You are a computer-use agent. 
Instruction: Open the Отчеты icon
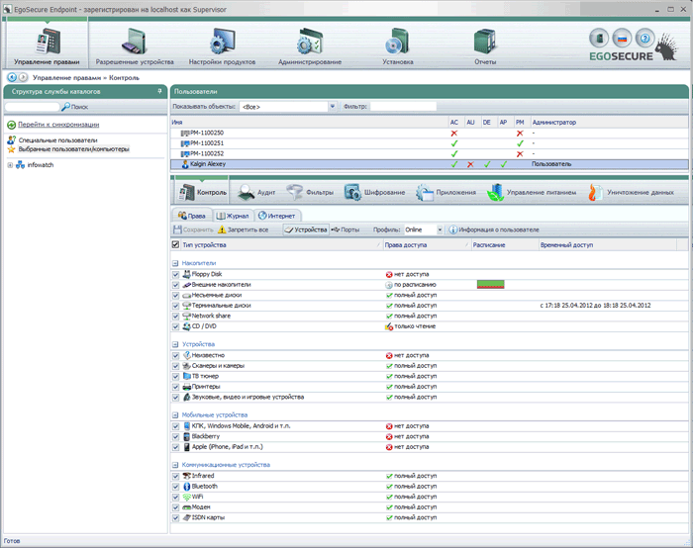click(485, 42)
